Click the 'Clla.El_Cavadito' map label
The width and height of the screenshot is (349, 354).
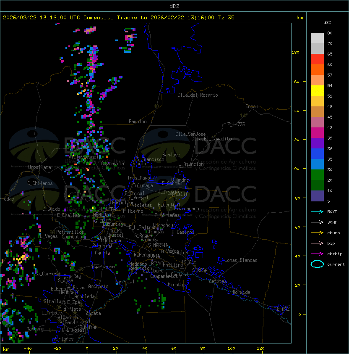click(x=211, y=139)
